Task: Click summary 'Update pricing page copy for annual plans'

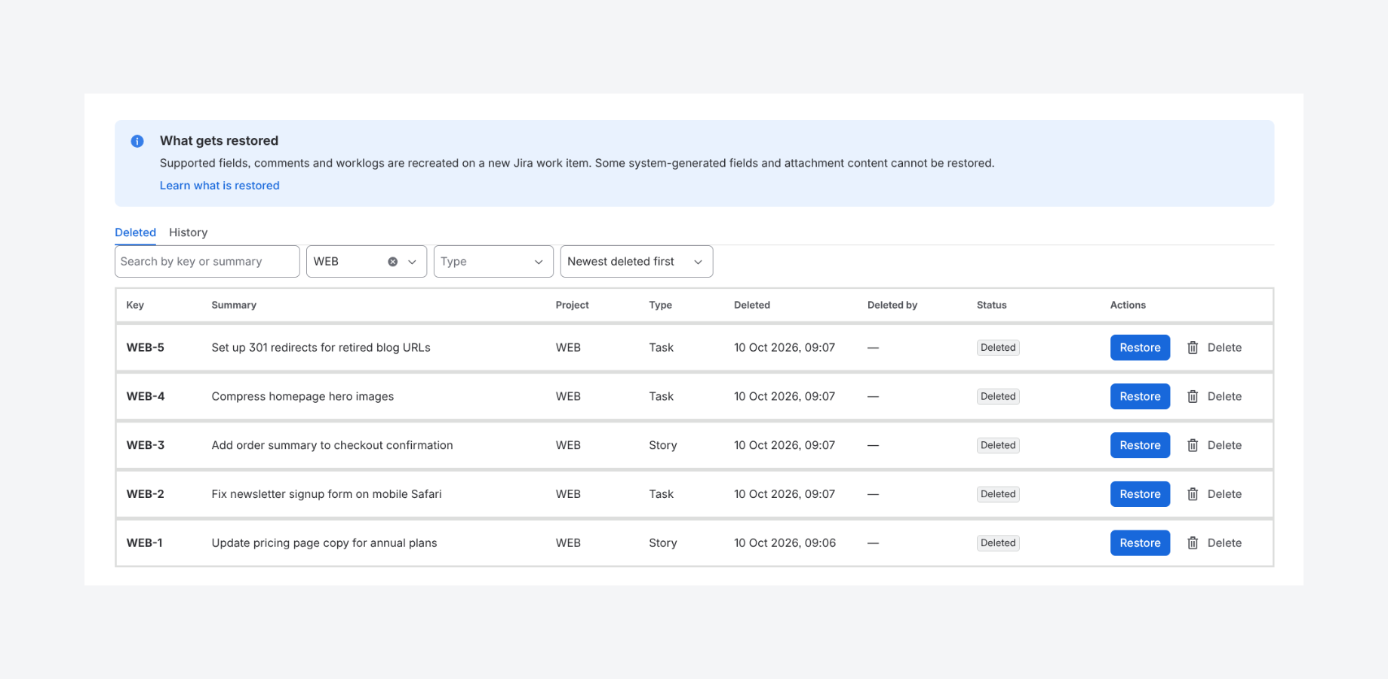Action: [324, 543]
